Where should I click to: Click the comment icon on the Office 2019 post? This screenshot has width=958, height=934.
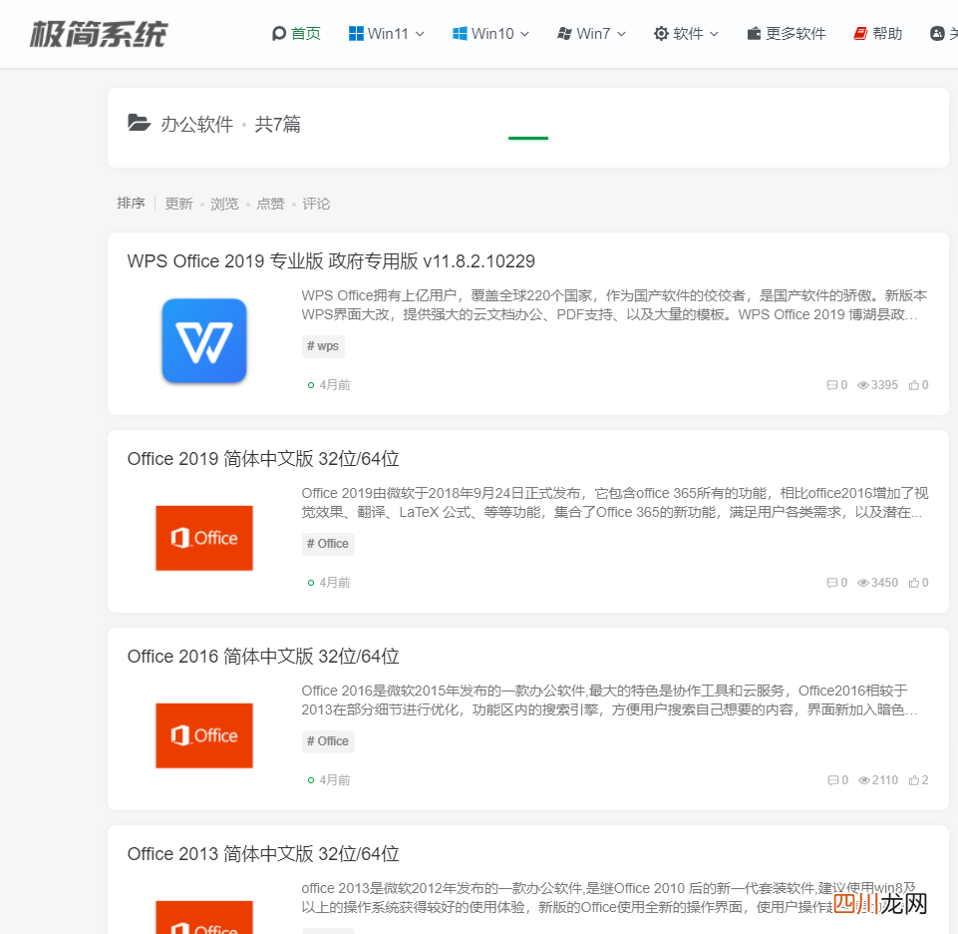point(831,583)
